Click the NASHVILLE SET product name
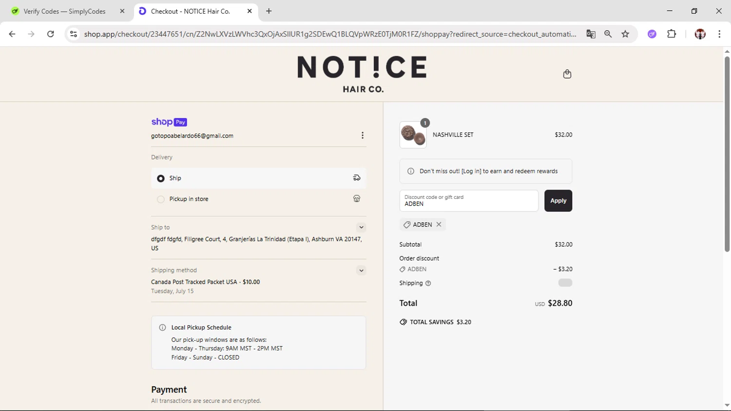Screen dimensions: 731x411 (453, 135)
